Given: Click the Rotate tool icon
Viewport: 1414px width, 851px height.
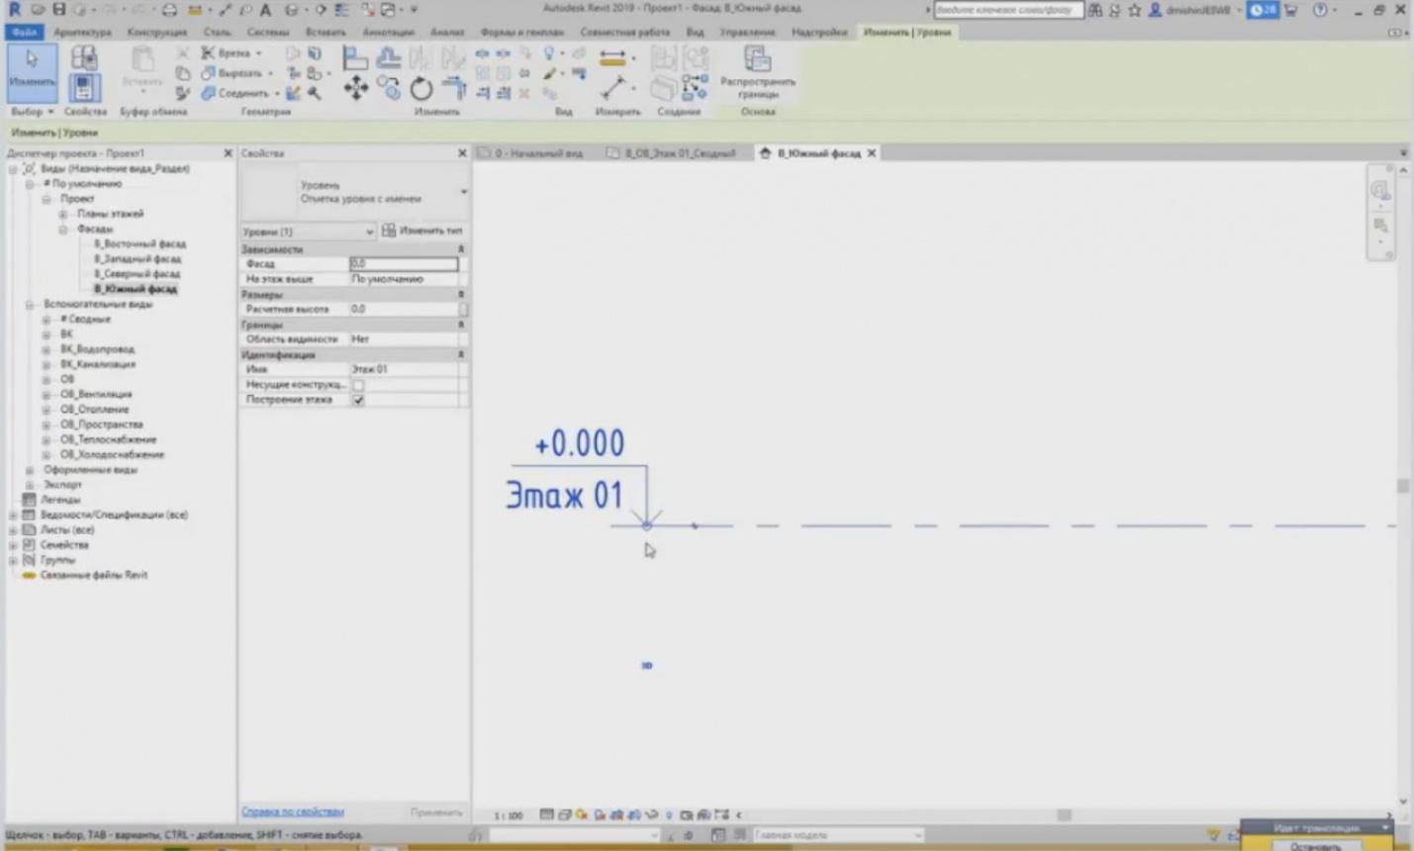Looking at the screenshot, I should coord(421,89).
